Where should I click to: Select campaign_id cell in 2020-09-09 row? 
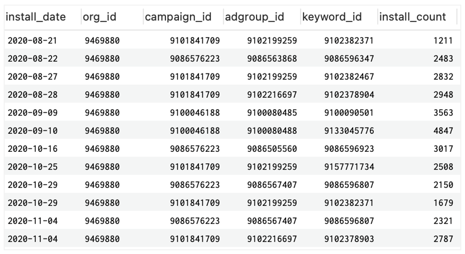click(x=195, y=113)
